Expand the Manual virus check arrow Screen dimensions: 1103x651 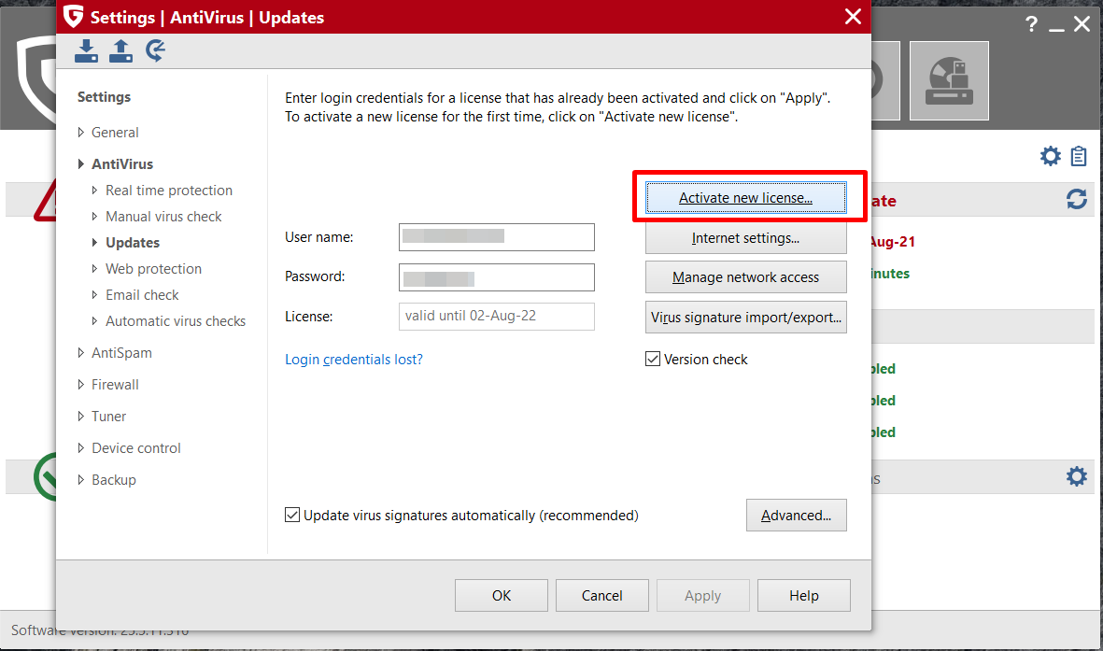coord(95,216)
